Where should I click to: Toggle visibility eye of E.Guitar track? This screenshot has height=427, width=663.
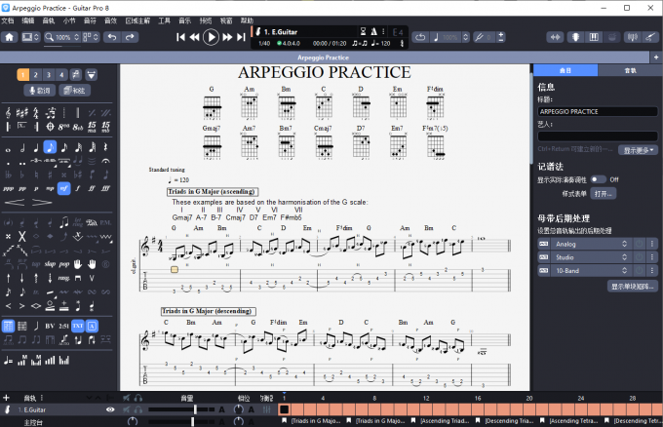click(x=109, y=410)
